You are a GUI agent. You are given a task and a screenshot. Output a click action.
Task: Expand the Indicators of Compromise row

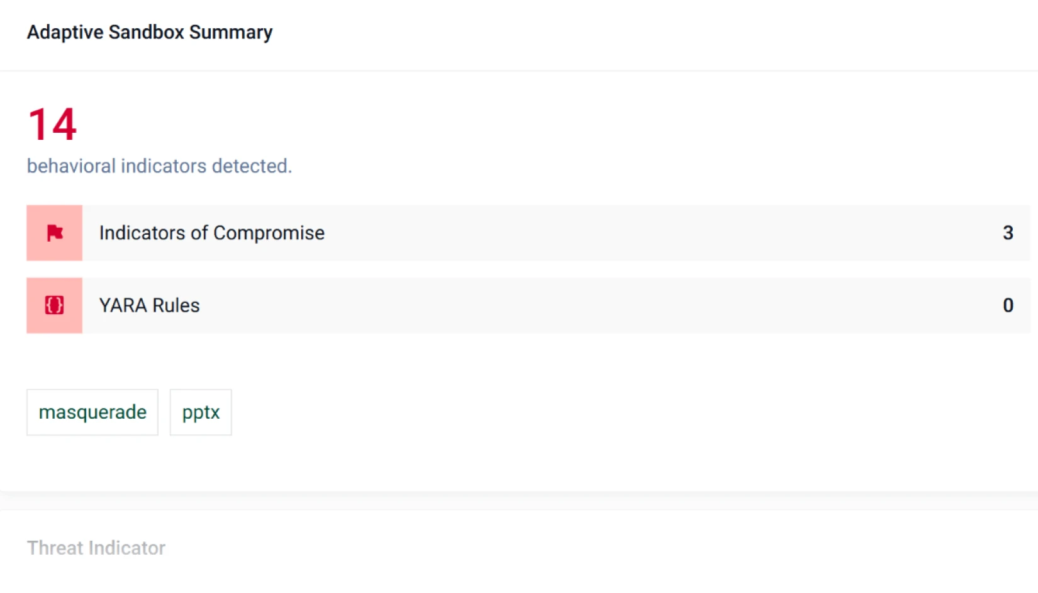point(566,233)
